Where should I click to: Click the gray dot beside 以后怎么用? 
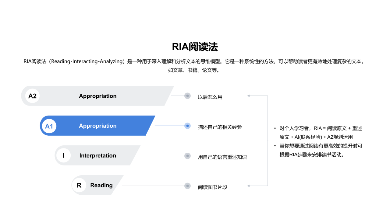click(x=187, y=96)
